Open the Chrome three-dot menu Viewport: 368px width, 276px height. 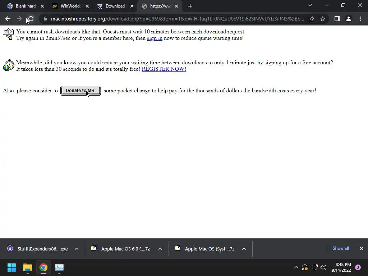tap(360, 19)
